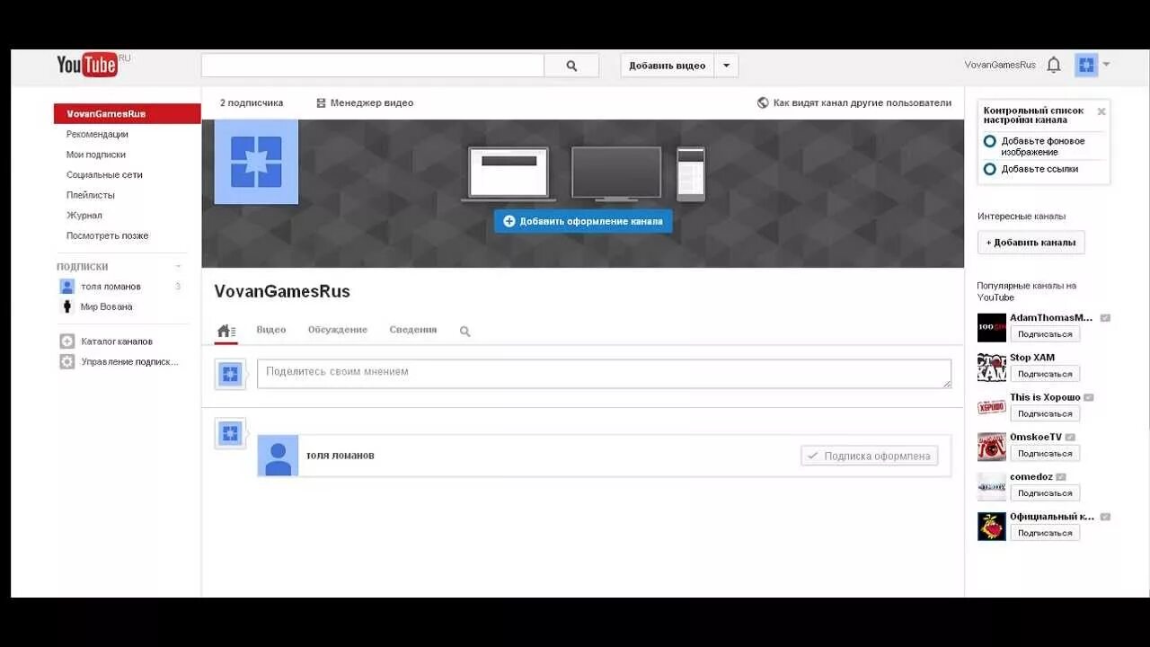
Task: Click AdamThomasM channel thumbnail
Action: [992, 327]
